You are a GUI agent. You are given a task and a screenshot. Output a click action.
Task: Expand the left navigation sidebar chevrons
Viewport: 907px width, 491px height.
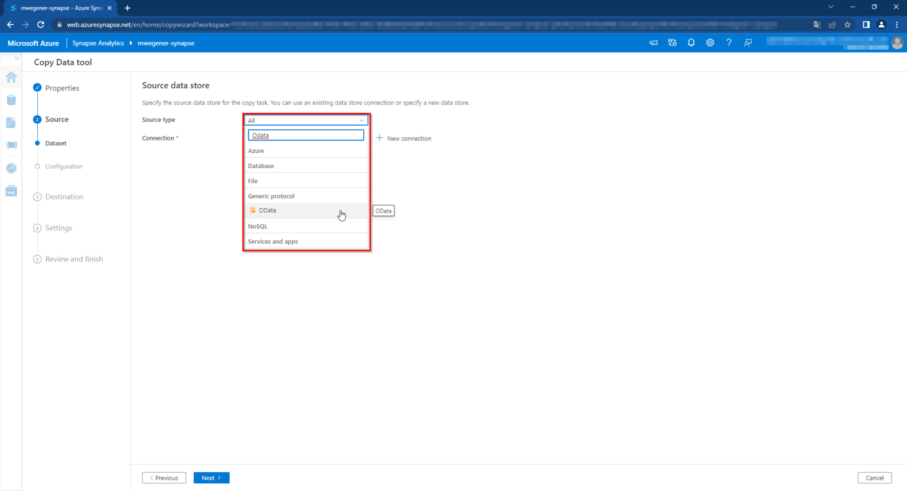point(17,58)
